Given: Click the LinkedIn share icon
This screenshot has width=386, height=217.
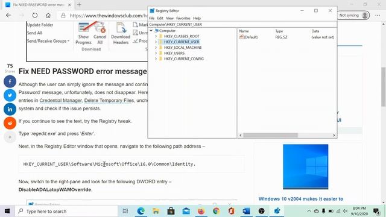Looking at the screenshot, I should [10, 109].
